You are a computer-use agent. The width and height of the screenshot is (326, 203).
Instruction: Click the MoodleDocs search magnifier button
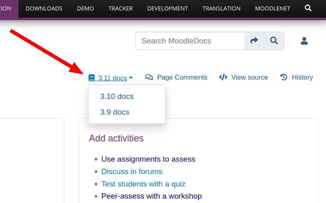click(274, 41)
